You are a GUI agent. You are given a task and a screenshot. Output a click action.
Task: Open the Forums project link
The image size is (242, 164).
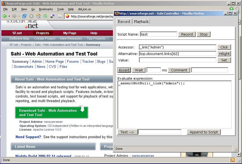73,62
